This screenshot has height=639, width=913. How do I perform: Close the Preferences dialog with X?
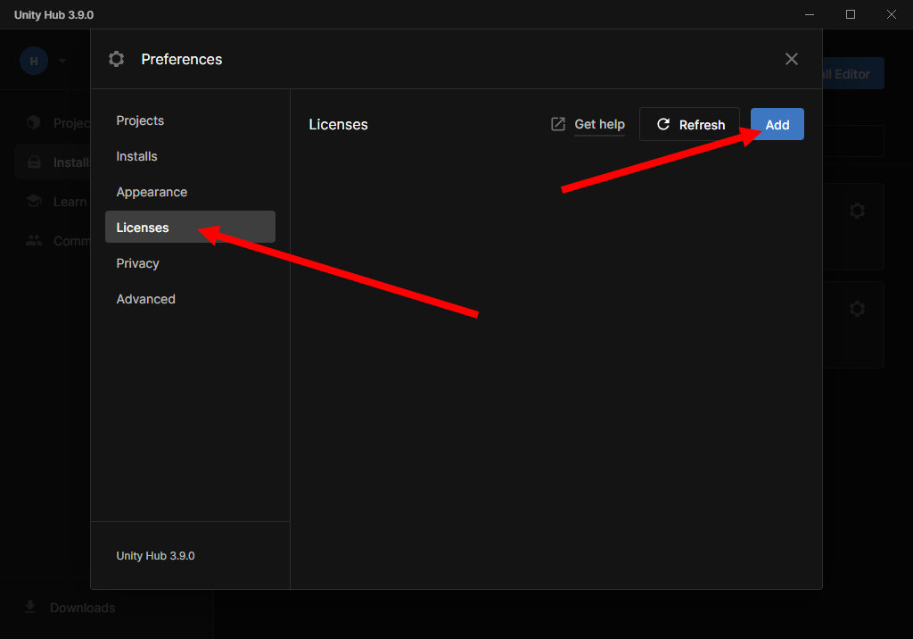(x=792, y=59)
